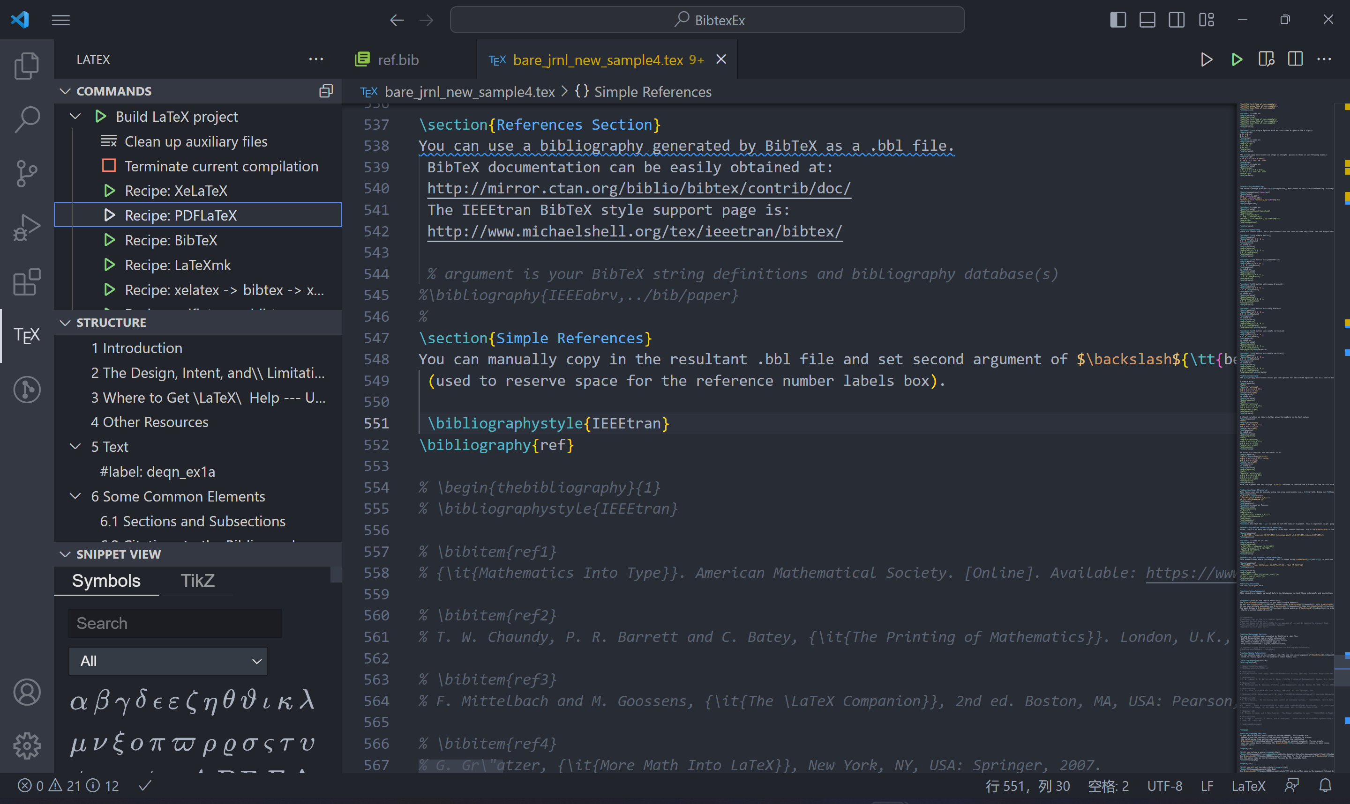The width and height of the screenshot is (1350, 804).
Task: Open editor More Actions ellipsis
Action: click(x=1324, y=59)
